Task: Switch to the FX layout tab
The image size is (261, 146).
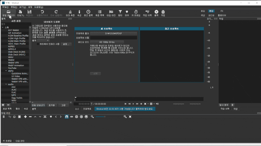Action: [x=222, y=11]
